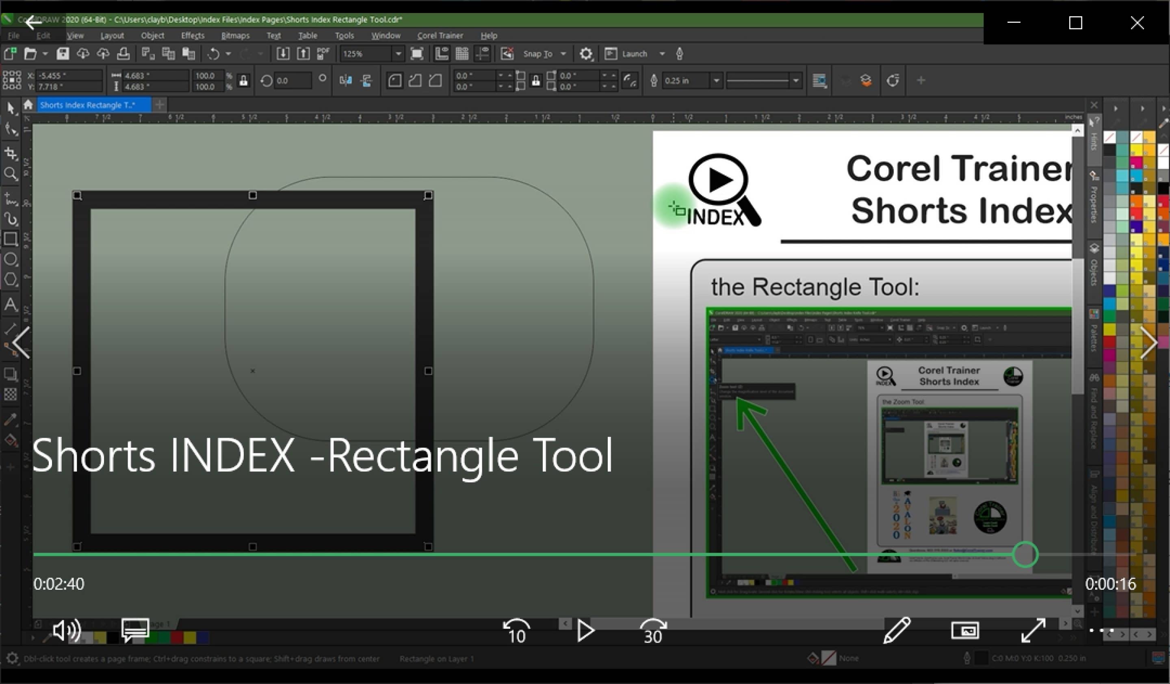Click the Export icon

point(303,54)
